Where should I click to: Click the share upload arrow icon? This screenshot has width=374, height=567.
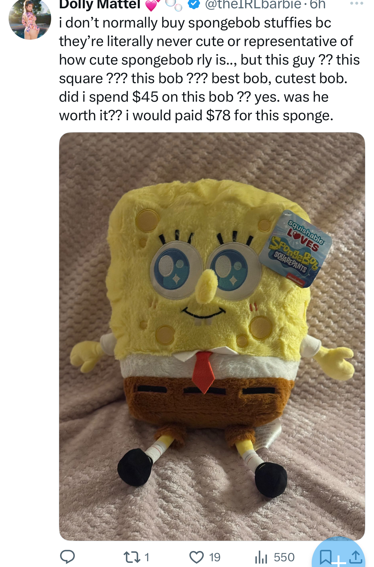click(355, 557)
